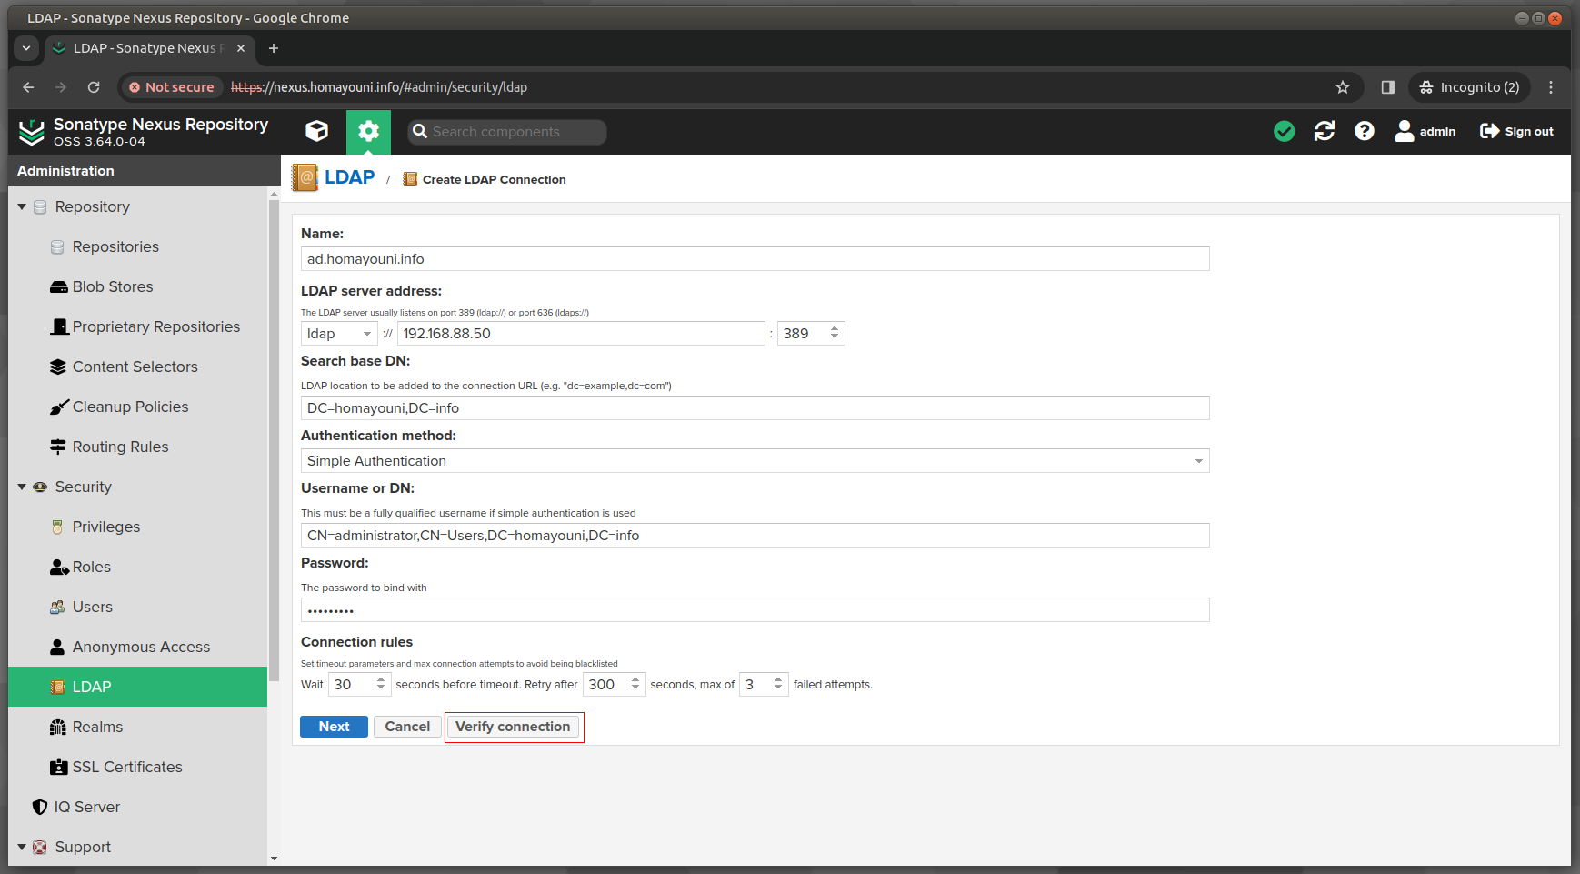The width and height of the screenshot is (1580, 874).
Task: Open Chrome side panel icon
Action: [x=1387, y=87]
